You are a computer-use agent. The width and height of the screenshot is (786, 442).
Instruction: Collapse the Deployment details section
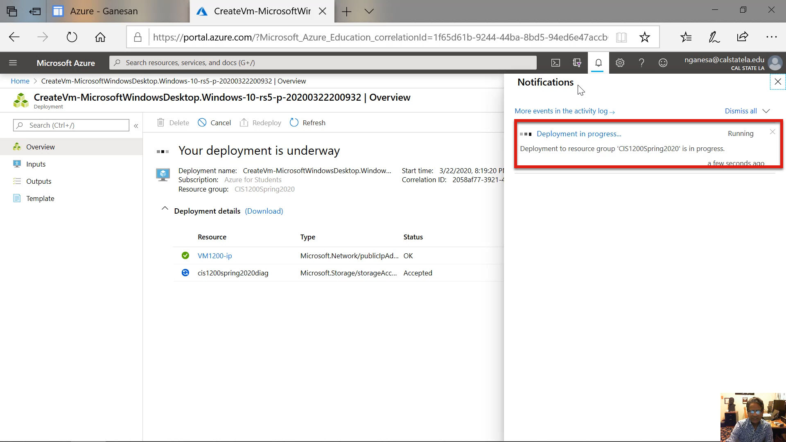(x=165, y=209)
